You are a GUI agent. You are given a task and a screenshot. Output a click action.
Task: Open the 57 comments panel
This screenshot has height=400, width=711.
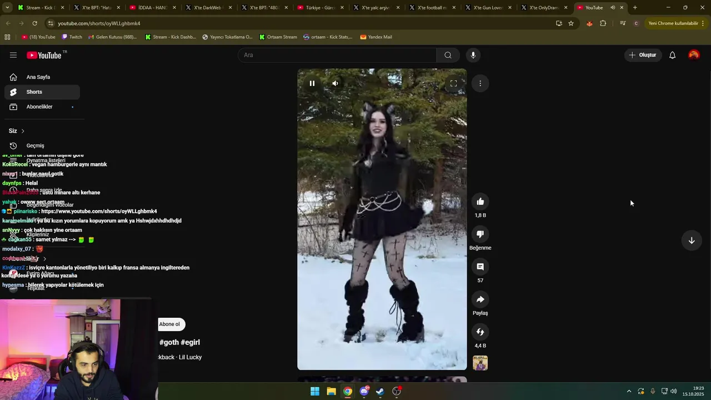pyautogui.click(x=480, y=267)
